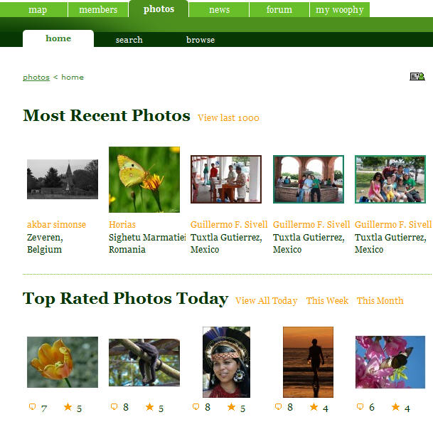This screenshot has width=433, height=422.
Task: Click Tuxtla Gutierrez text under arches photo
Action: [x=309, y=238]
